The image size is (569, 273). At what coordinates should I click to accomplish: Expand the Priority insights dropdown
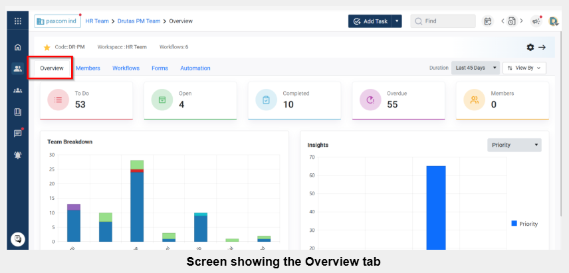coord(514,145)
